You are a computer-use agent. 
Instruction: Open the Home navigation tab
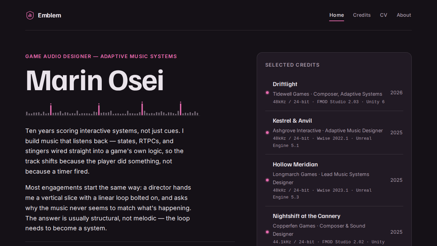pos(337,15)
